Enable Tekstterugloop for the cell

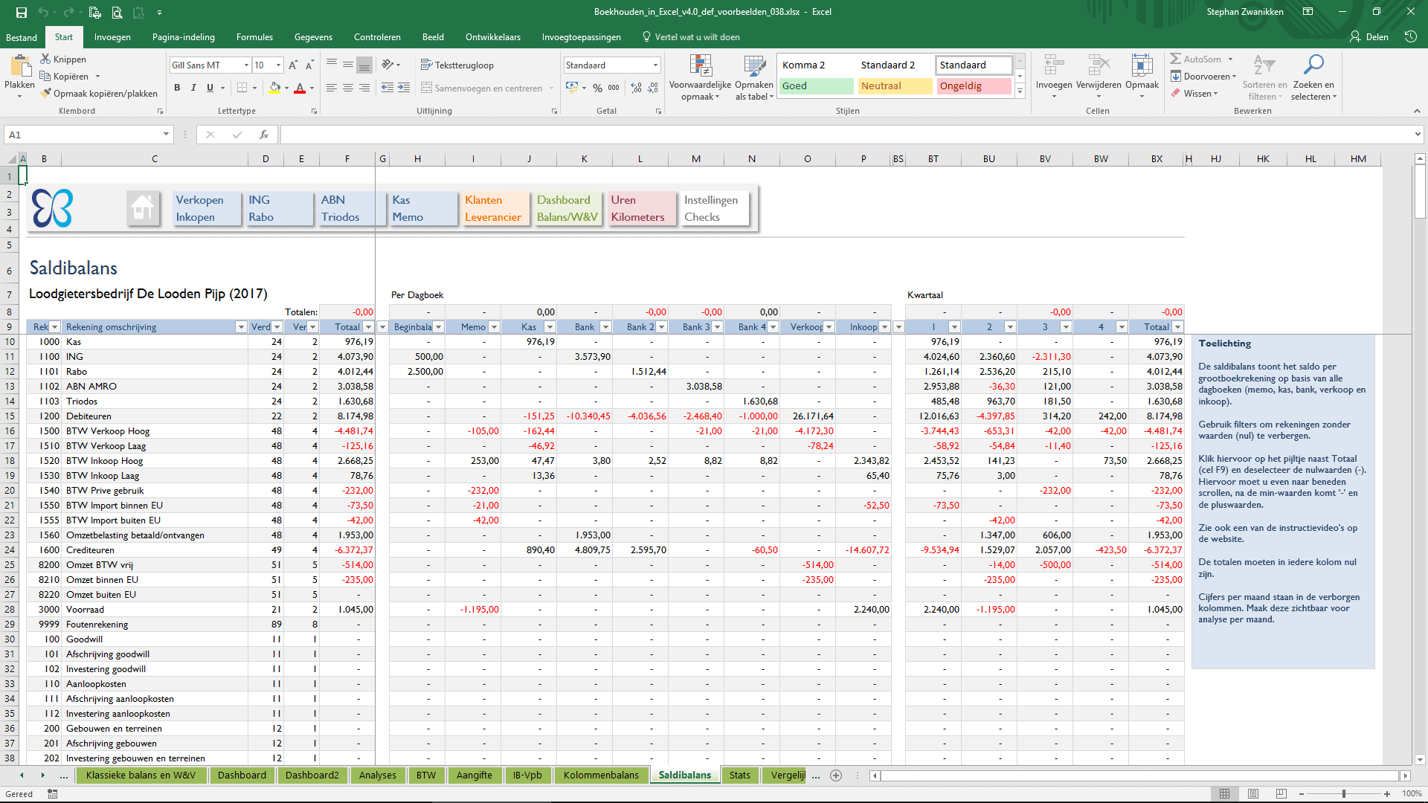pyautogui.click(x=458, y=65)
